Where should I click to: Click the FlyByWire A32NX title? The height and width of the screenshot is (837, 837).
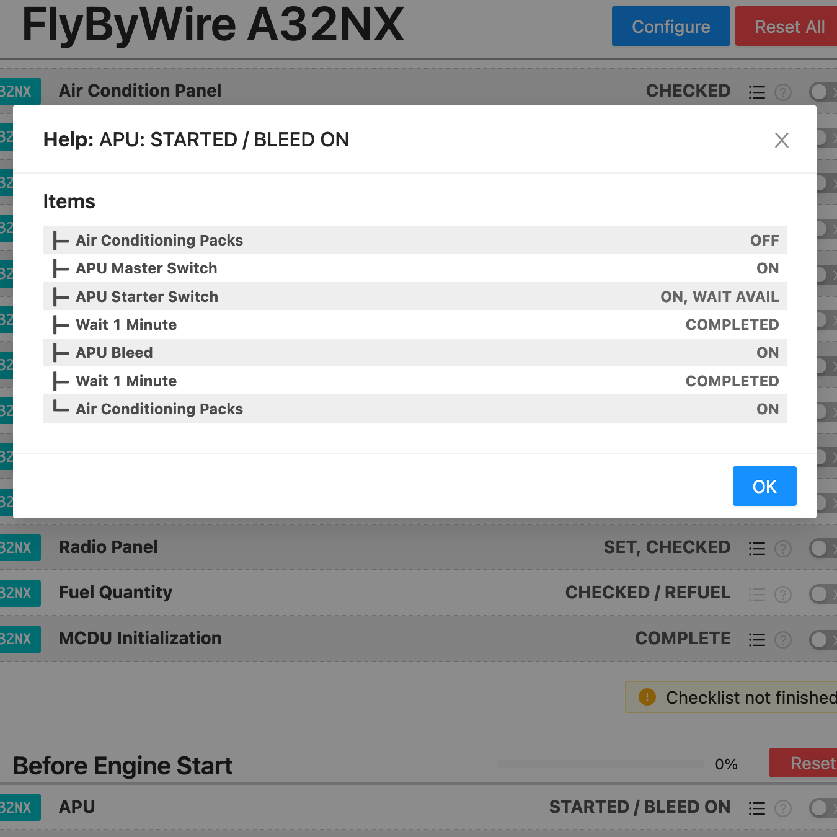213,25
